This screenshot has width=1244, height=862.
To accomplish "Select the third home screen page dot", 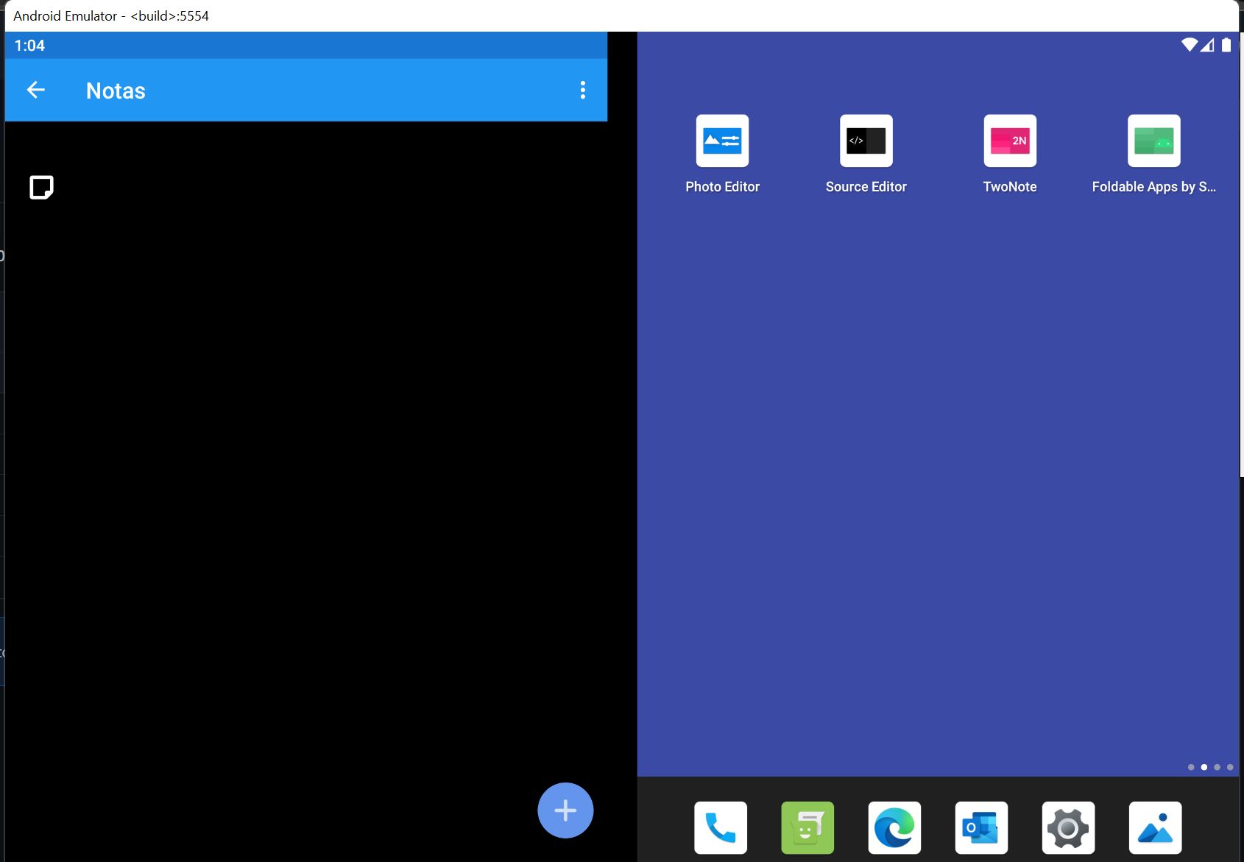I will [x=1218, y=766].
